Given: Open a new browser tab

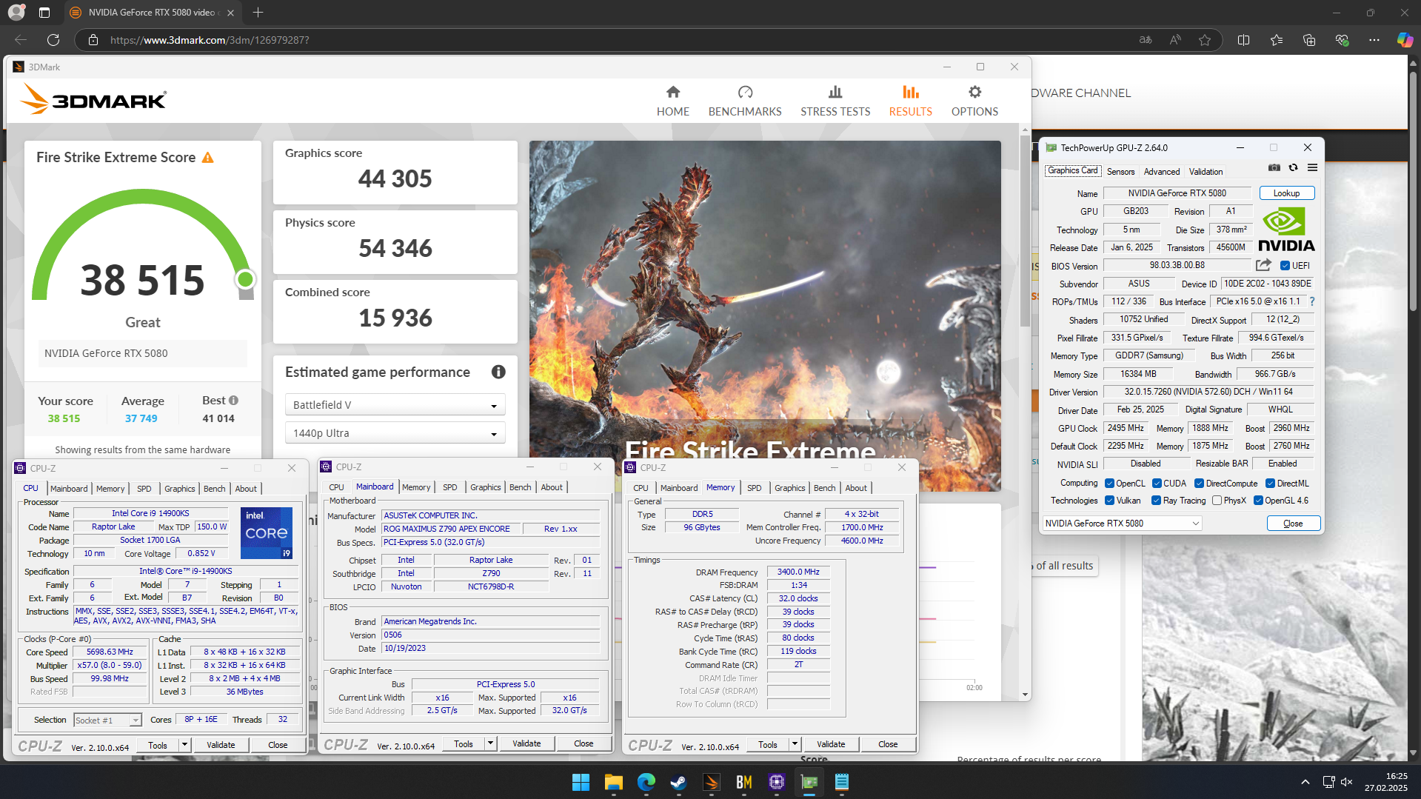Looking at the screenshot, I should coord(258,13).
